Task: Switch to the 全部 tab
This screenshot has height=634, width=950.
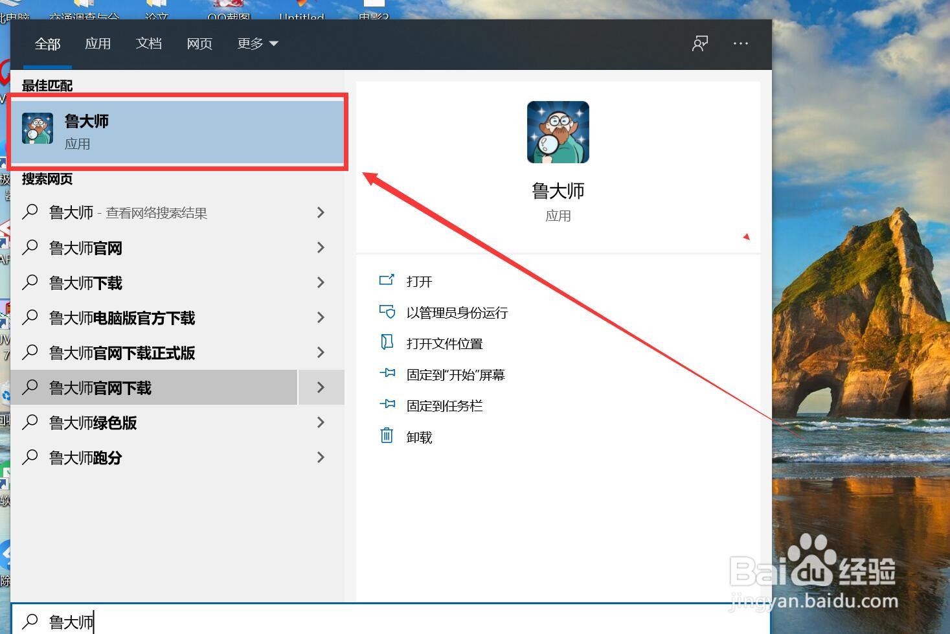Action: [x=47, y=43]
